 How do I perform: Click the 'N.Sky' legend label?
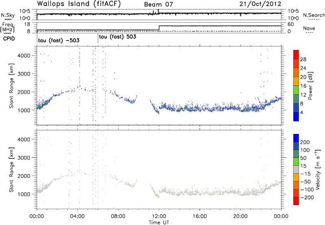pyautogui.click(x=8, y=15)
